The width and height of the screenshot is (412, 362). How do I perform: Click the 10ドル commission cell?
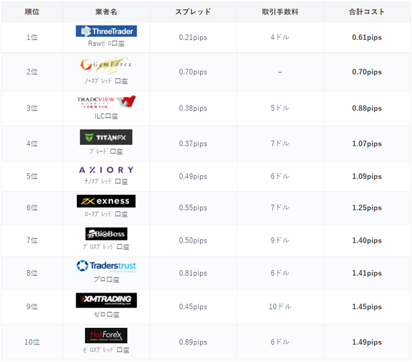click(x=280, y=306)
